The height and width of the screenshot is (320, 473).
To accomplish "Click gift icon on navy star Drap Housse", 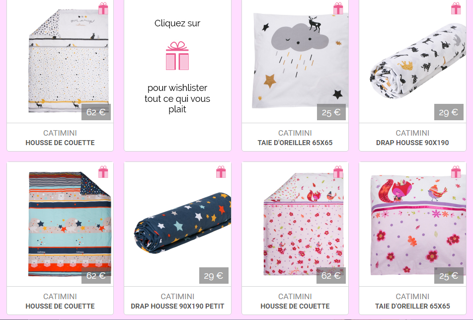I will (x=221, y=171).
